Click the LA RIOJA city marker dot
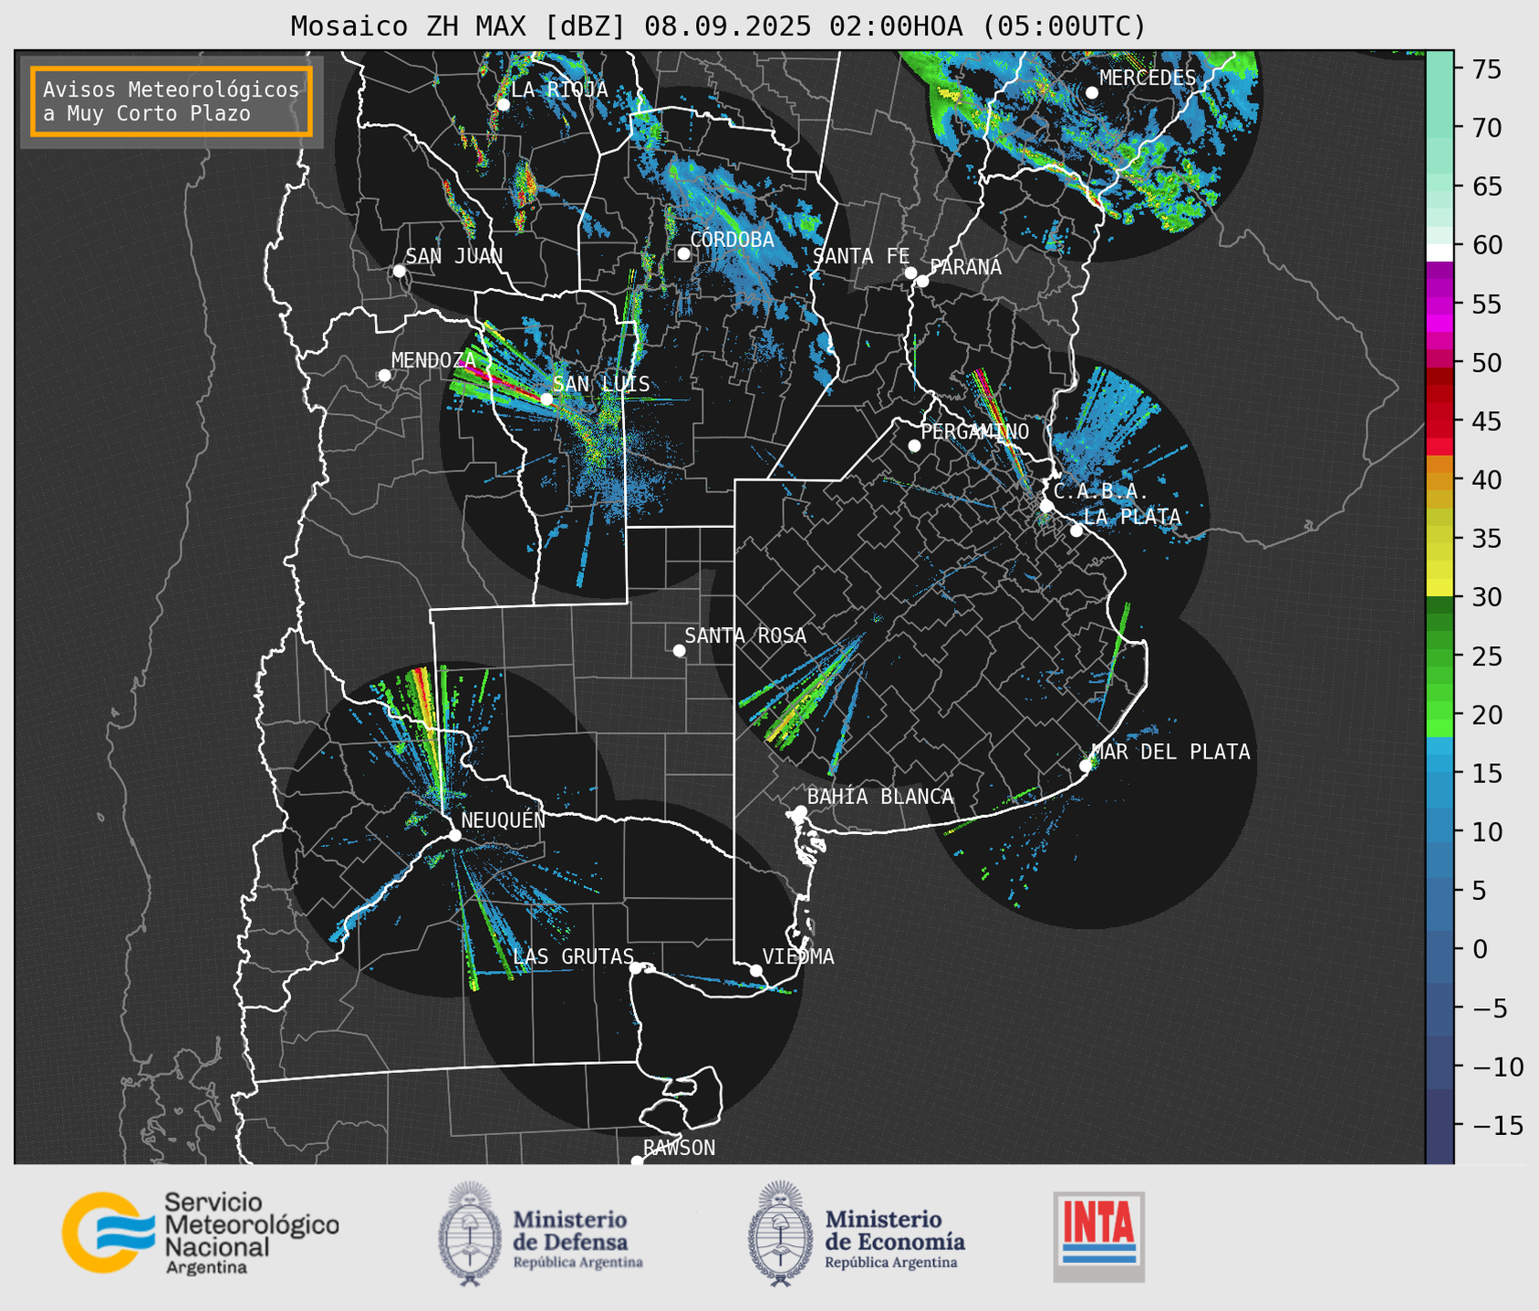Viewport: 1539px width, 1311px height. (x=503, y=104)
